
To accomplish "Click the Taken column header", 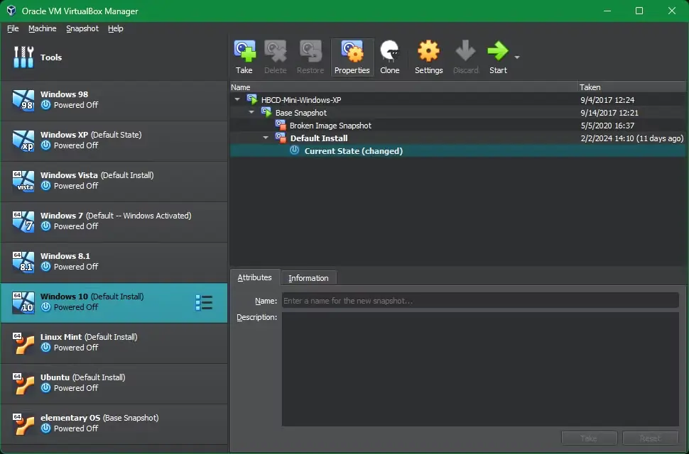I will click(631, 87).
